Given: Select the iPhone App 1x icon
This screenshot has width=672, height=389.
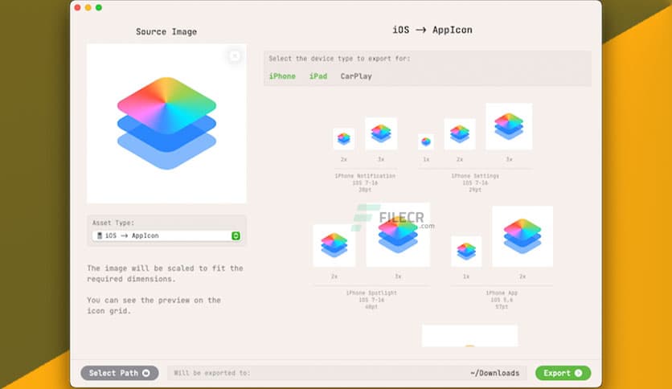Looking at the screenshot, I should pos(466,252).
